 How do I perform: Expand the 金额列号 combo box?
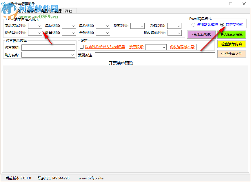[103, 33]
